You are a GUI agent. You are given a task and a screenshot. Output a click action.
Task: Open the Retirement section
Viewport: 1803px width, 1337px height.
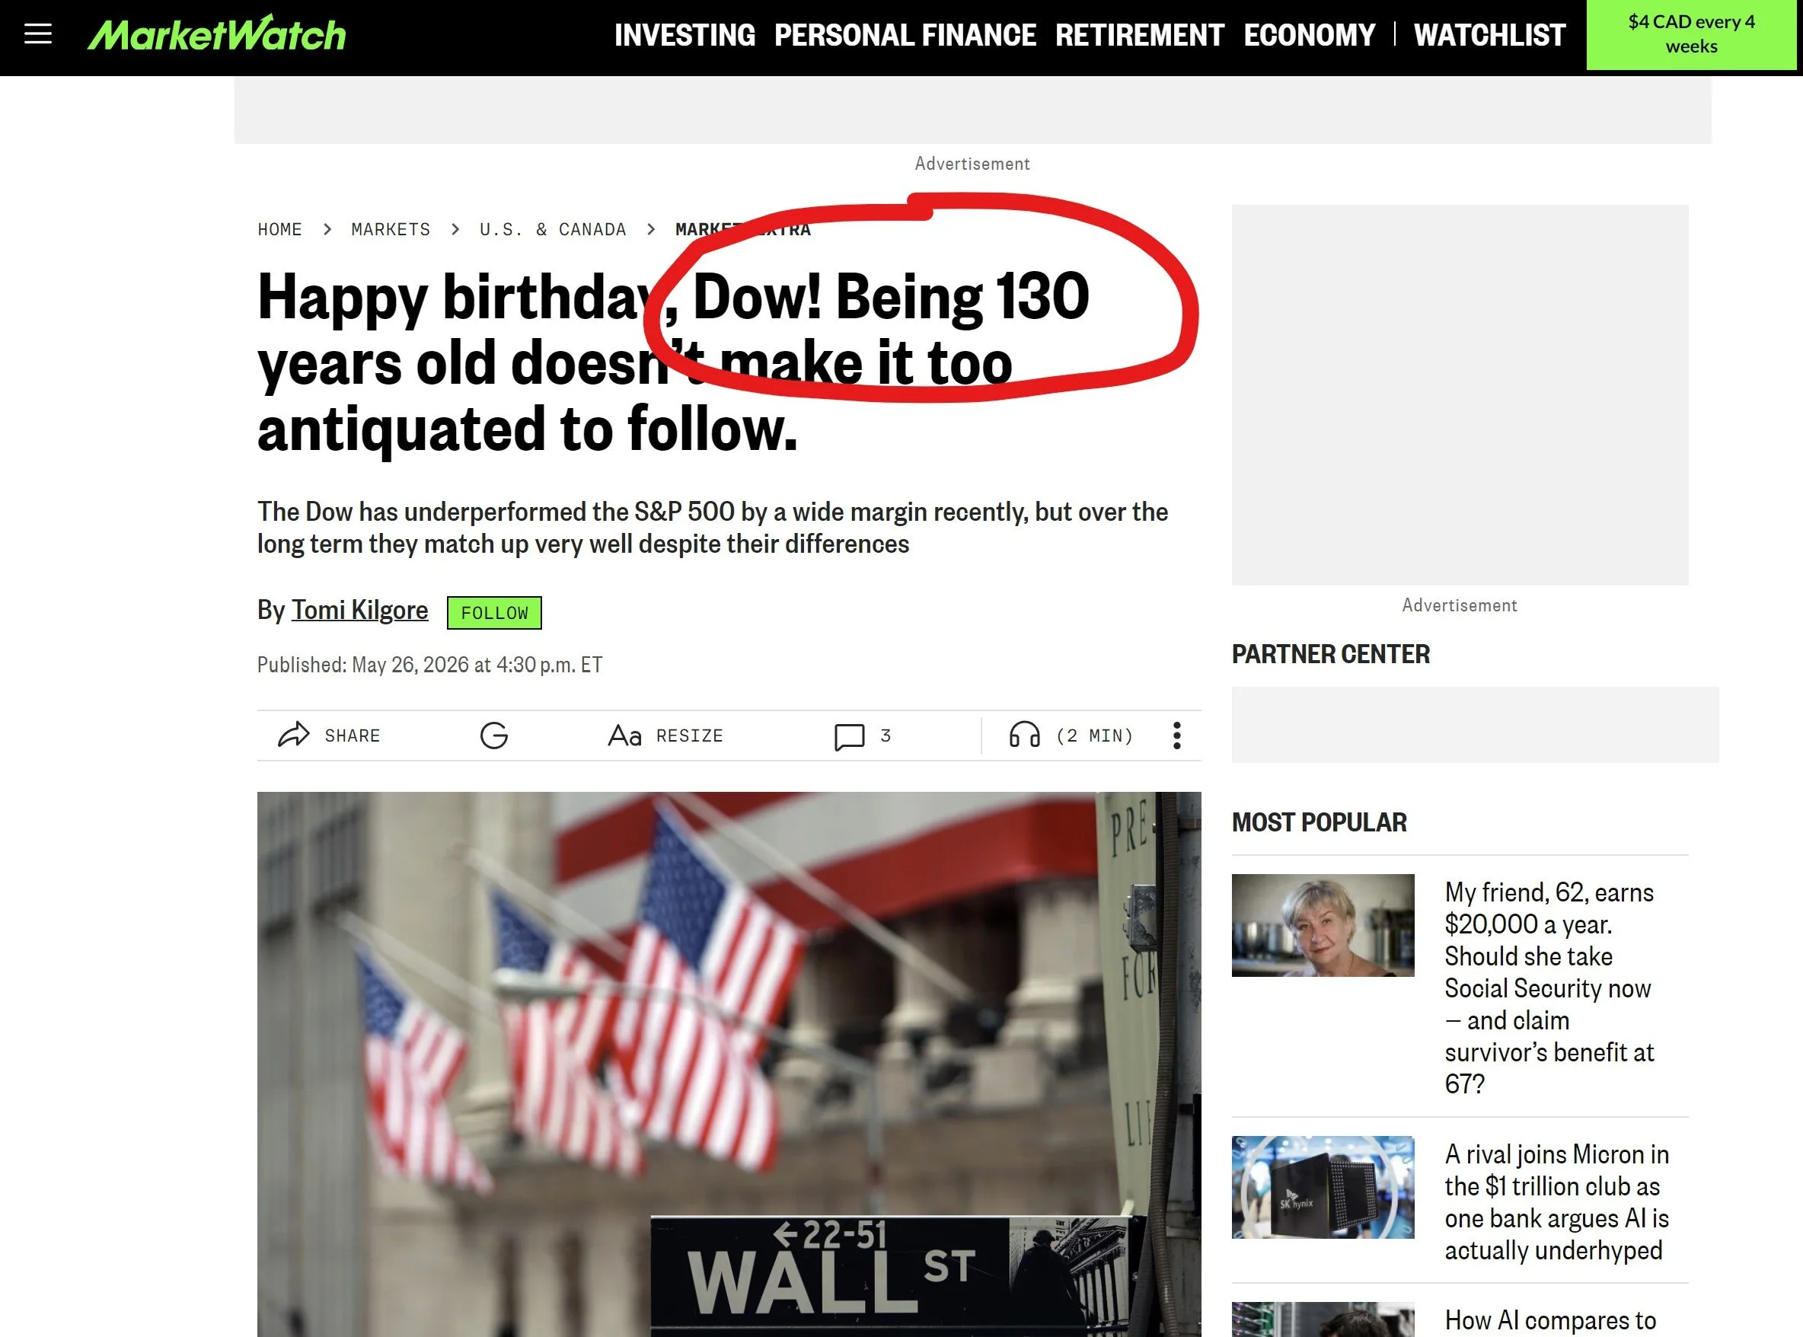pos(1139,35)
